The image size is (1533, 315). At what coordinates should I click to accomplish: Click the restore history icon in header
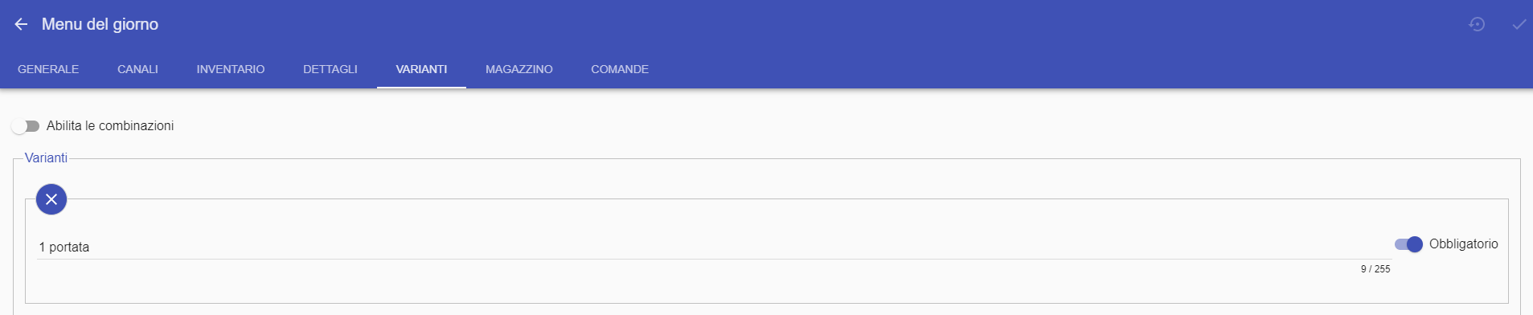click(1477, 24)
